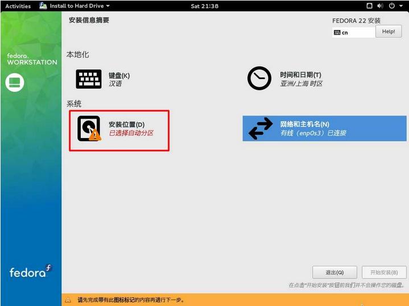Image resolution: width=409 pixels, height=306 pixels.
Task: Click the warning triangle in the bottom bar
Action: coord(68,300)
